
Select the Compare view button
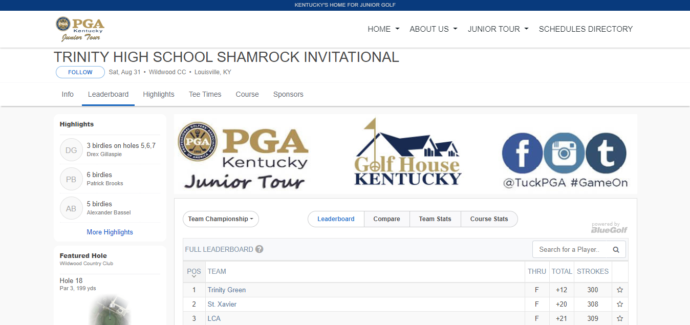(386, 219)
